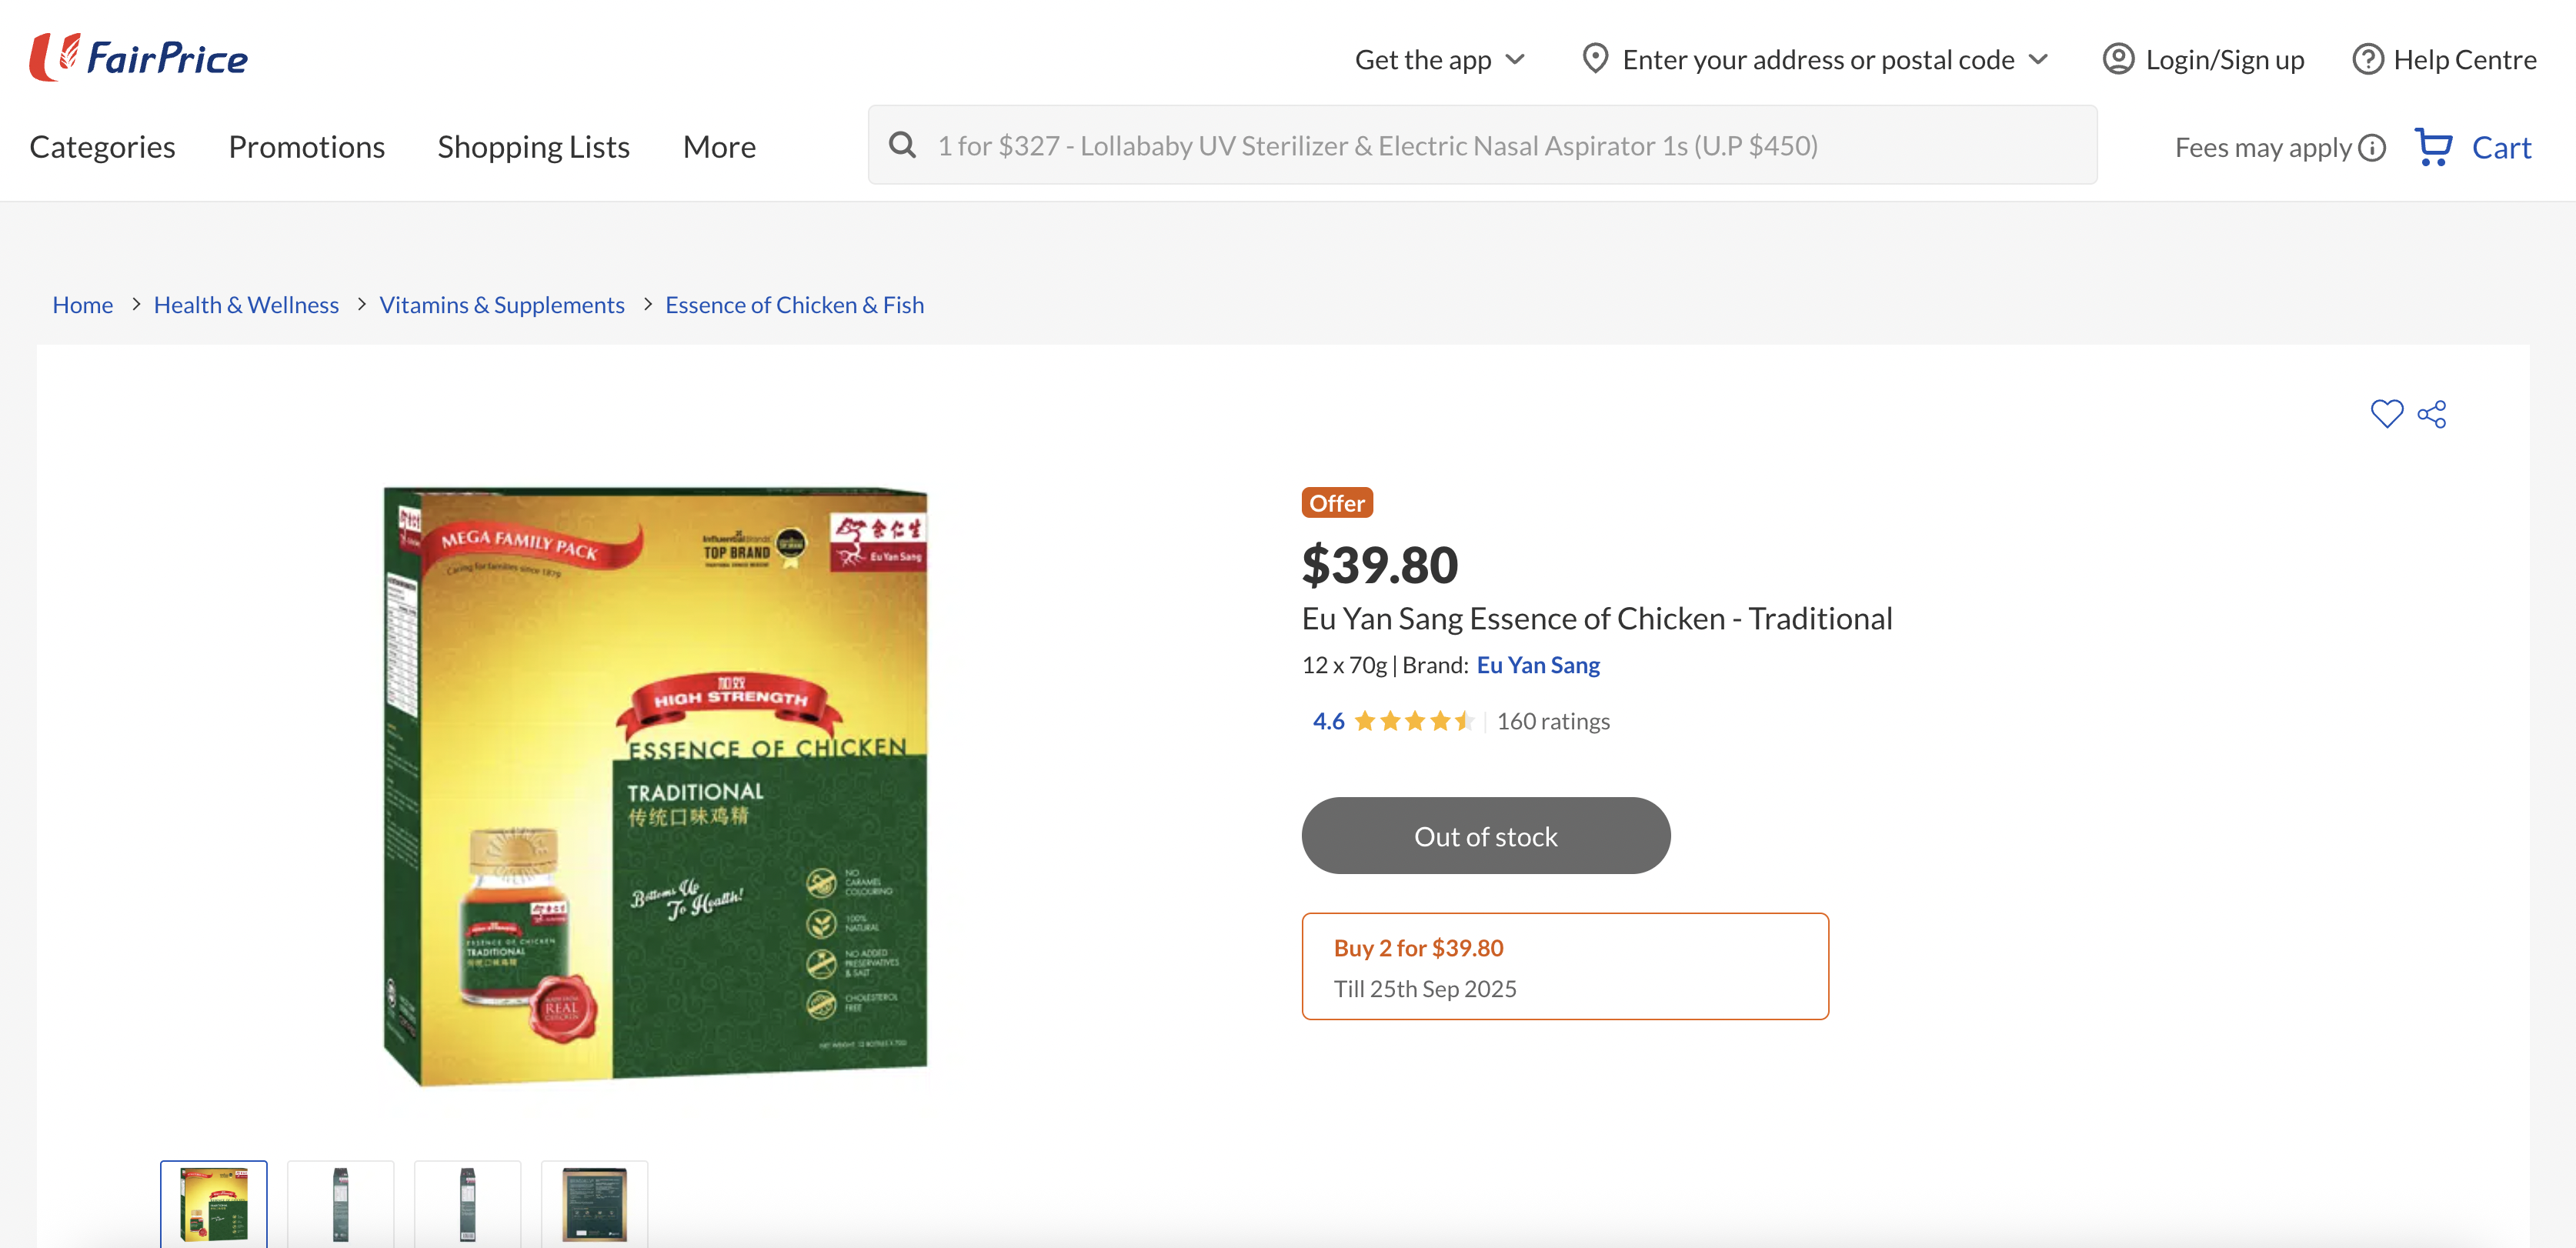Click the fees info icon
The image size is (2576, 1248).
point(2372,148)
